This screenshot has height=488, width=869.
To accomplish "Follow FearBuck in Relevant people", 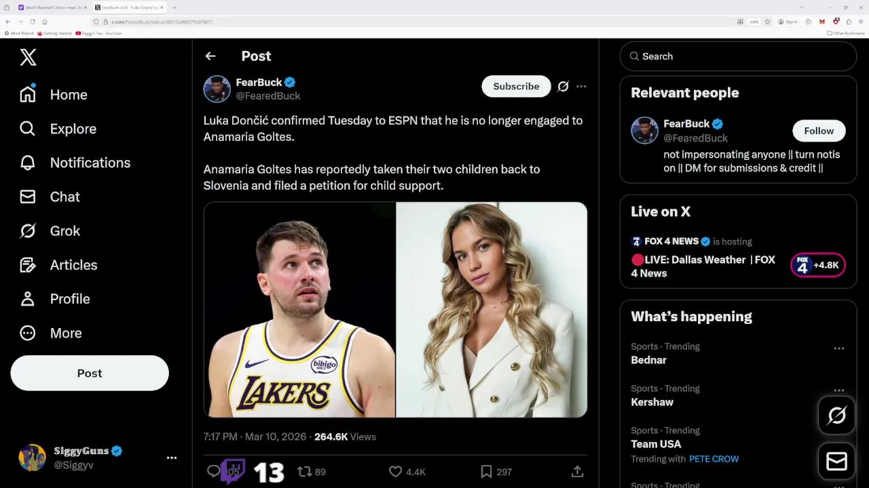I will (819, 131).
